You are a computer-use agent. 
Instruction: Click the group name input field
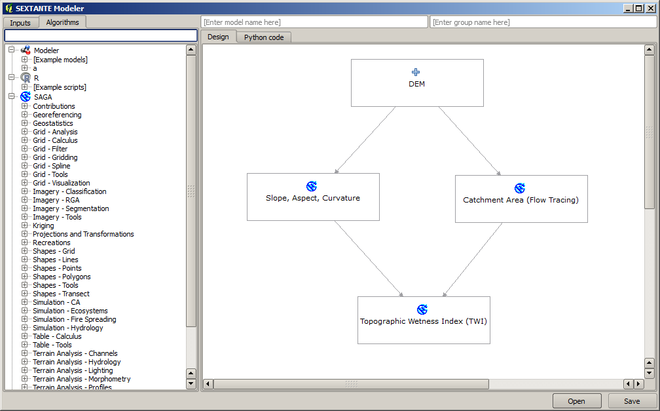click(x=543, y=22)
